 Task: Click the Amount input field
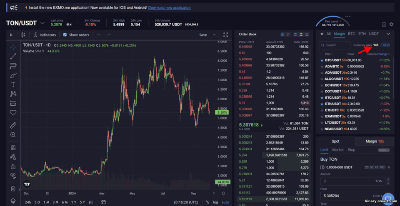[x=353, y=181]
